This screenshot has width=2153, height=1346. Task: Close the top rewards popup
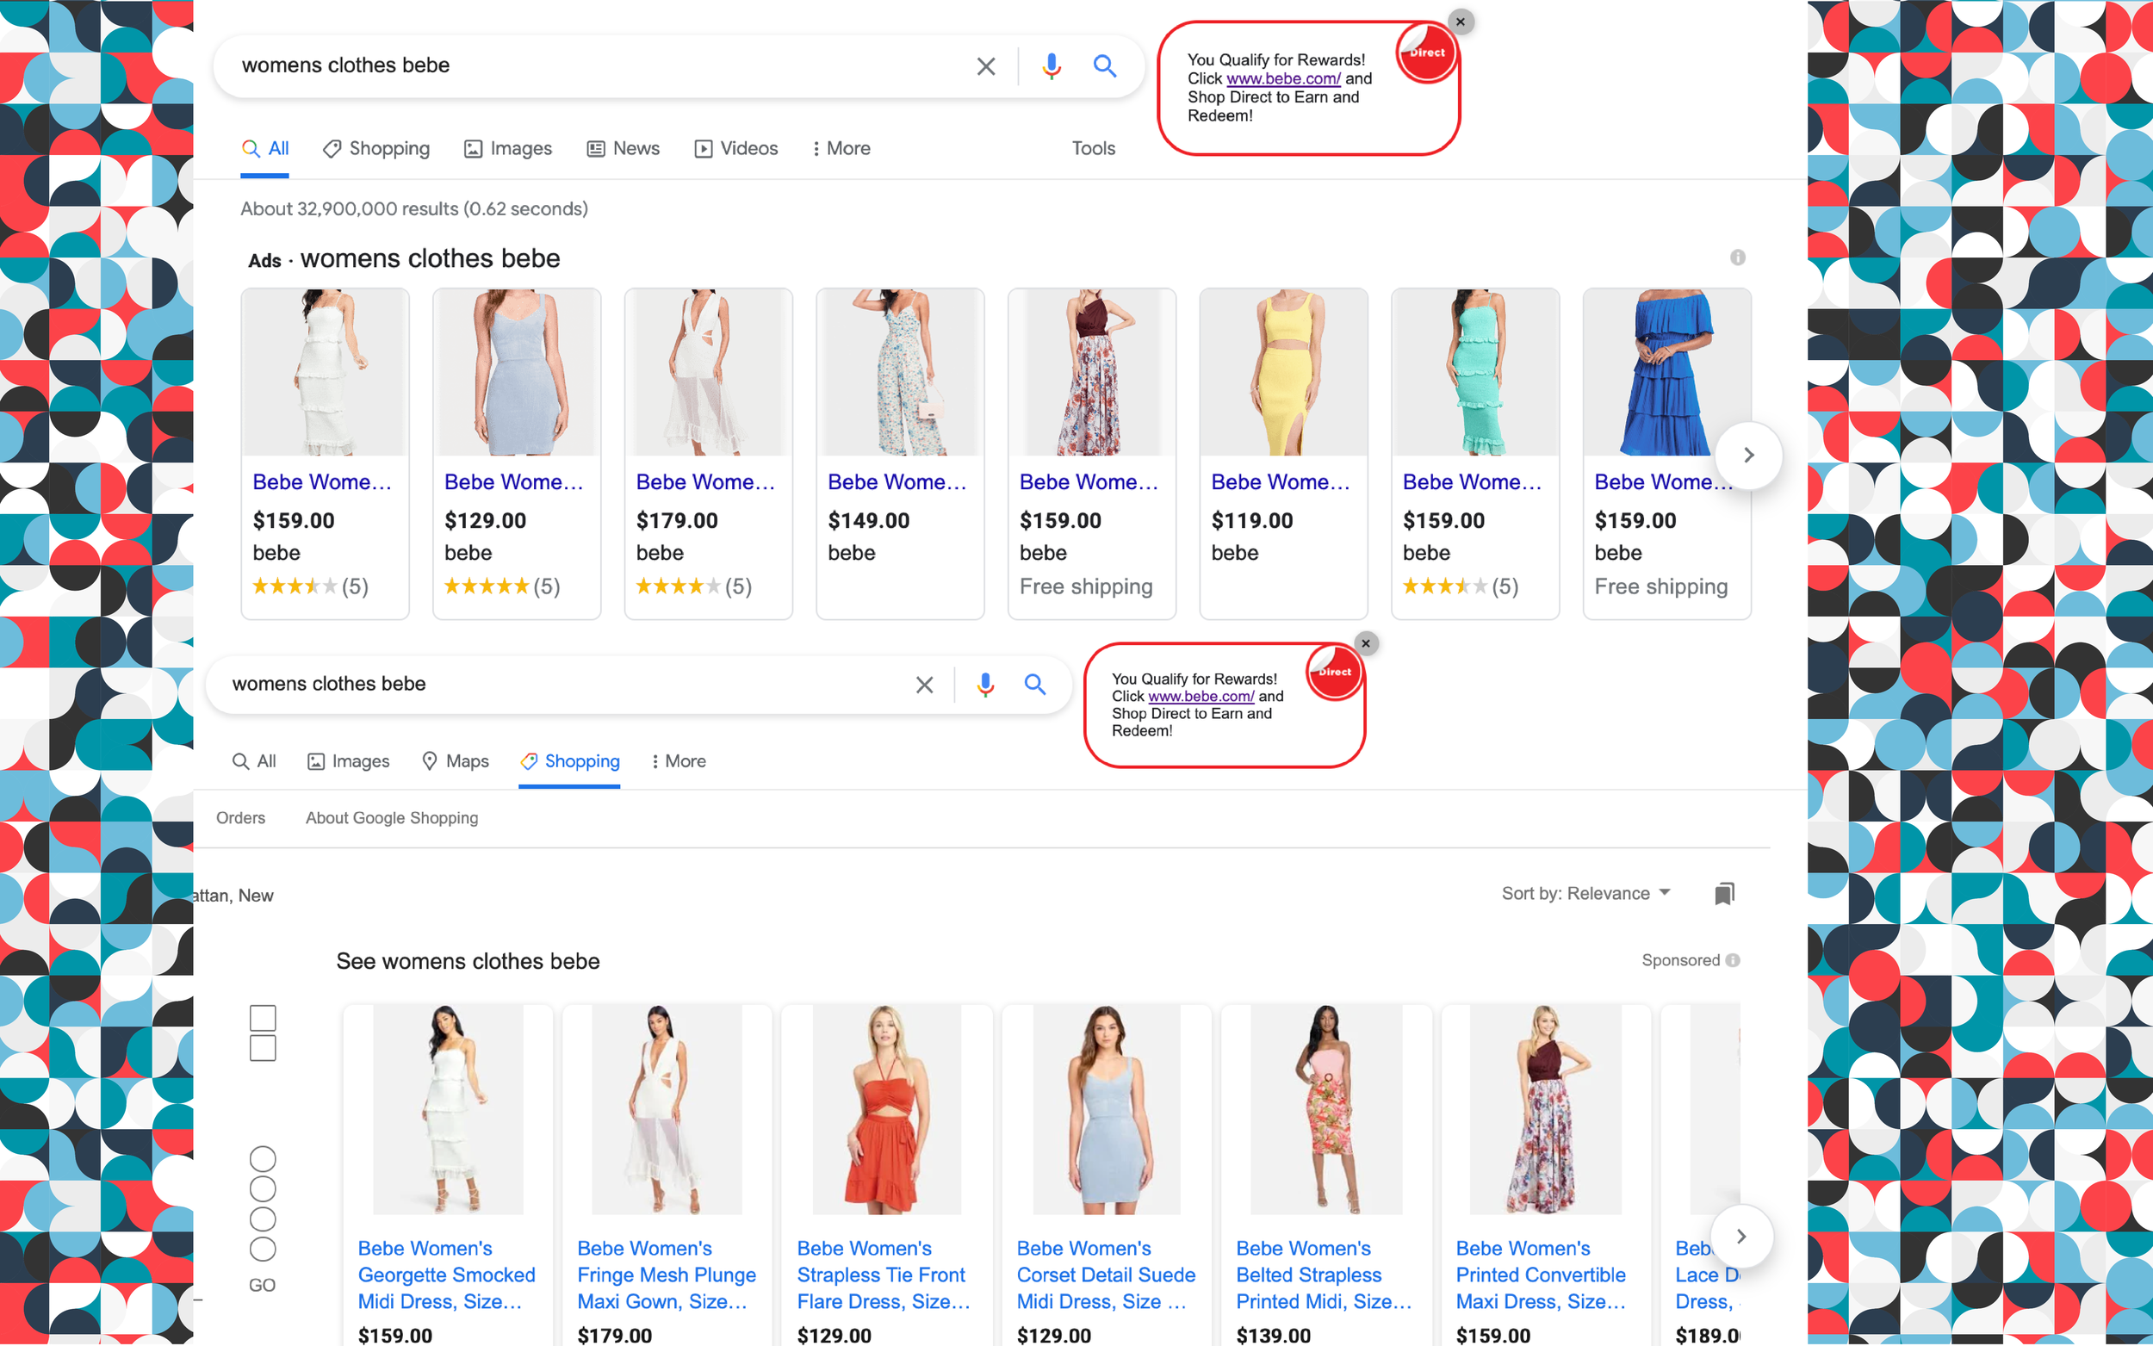point(1460,22)
